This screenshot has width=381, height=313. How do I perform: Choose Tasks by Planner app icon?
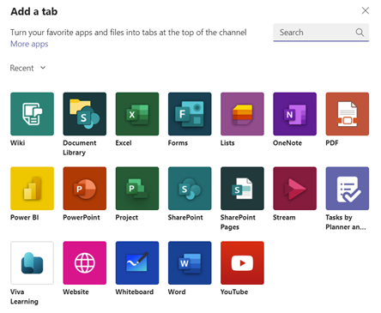tap(348, 189)
